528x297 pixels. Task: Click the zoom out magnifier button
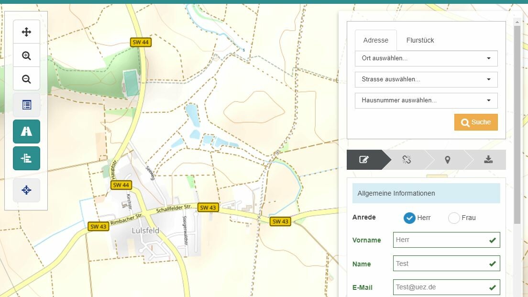(x=26, y=79)
